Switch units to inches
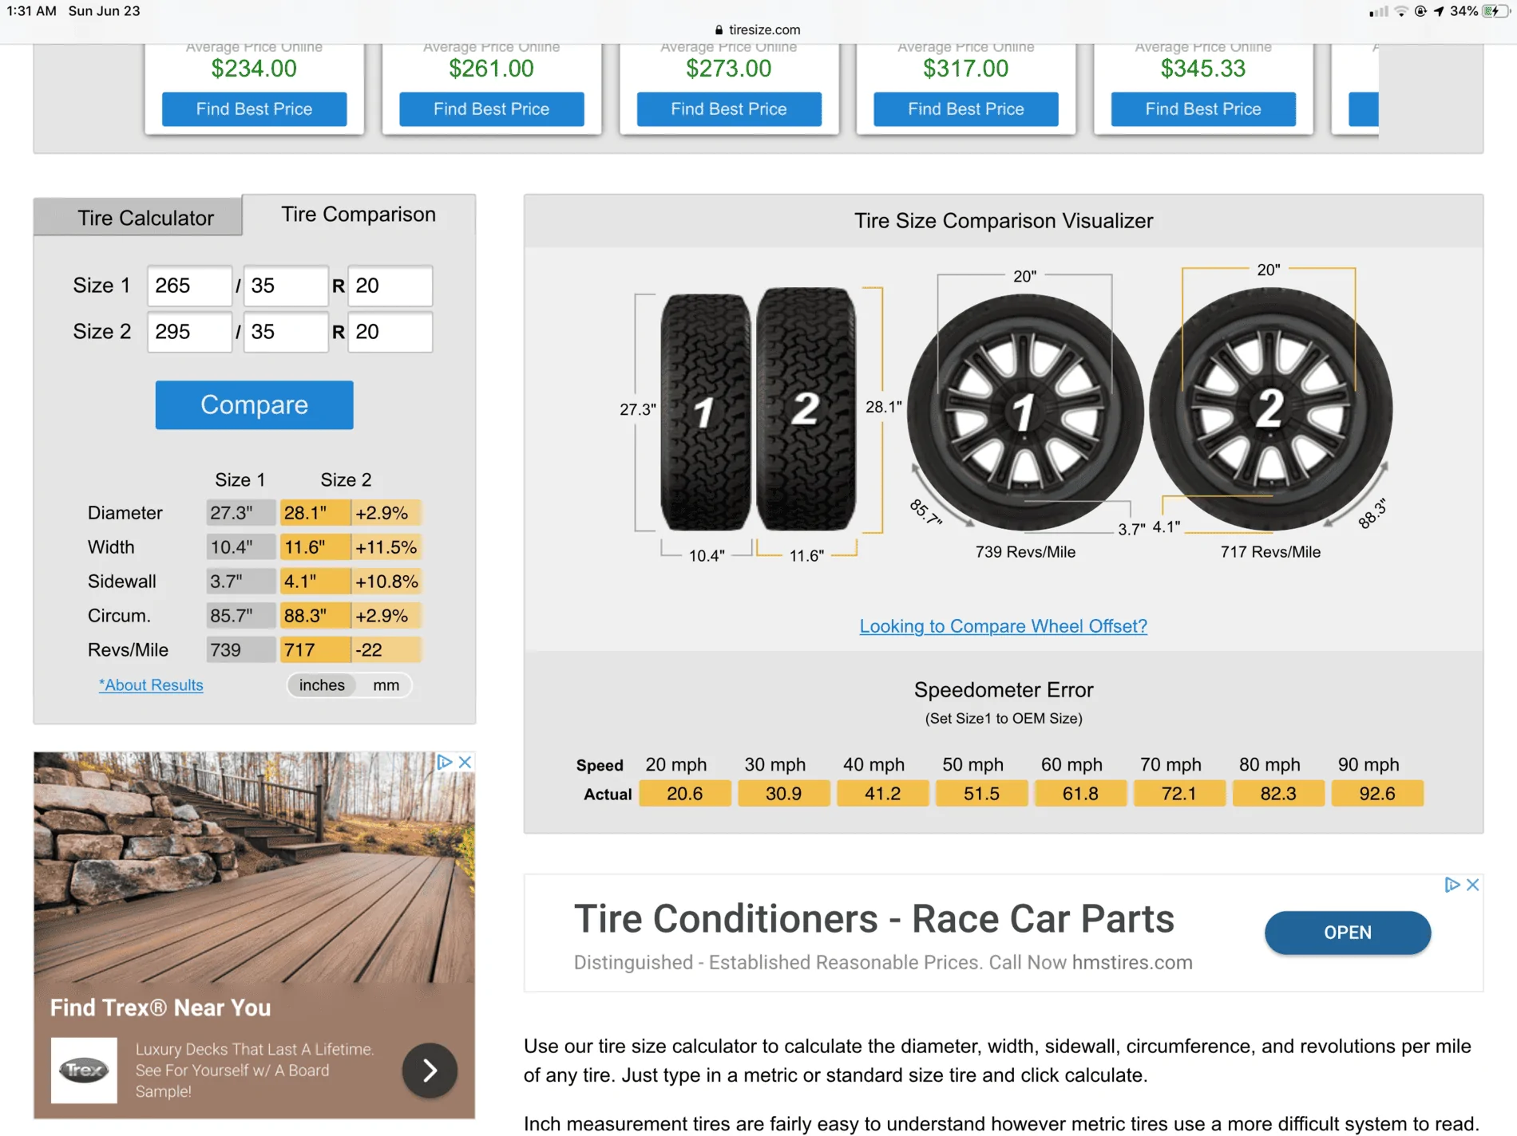This screenshot has width=1517, height=1136. (x=322, y=684)
